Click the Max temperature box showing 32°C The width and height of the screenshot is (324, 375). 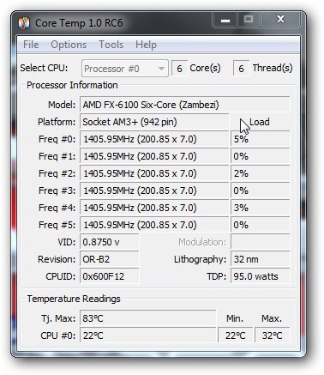(x=272, y=336)
